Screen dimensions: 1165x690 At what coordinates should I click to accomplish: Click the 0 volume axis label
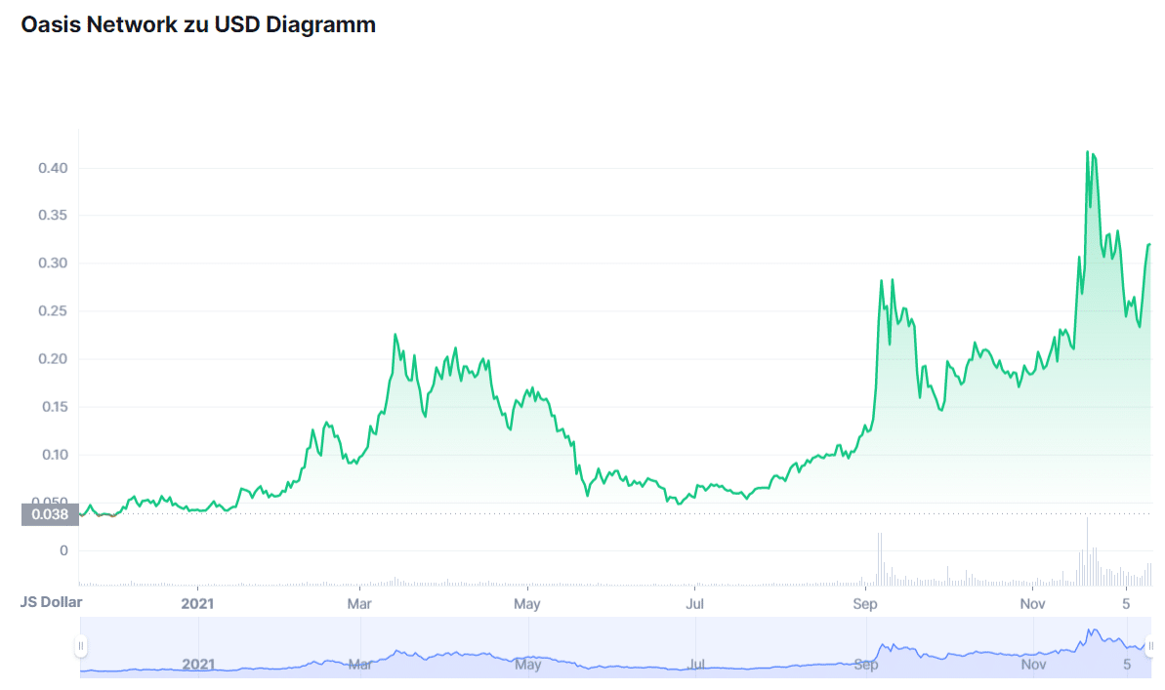pyautogui.click(x=63, y=550)
